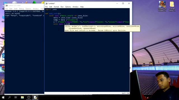Open Run menu in untitled editor
The width and height of the screenshot is (179, 100).
coord(62,7)
